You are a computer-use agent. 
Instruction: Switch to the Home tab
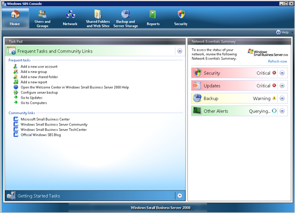(x=15, y=18)
